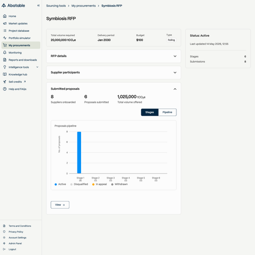Collapse the sidebar with double-chevron icon

[x=38, y=6]
